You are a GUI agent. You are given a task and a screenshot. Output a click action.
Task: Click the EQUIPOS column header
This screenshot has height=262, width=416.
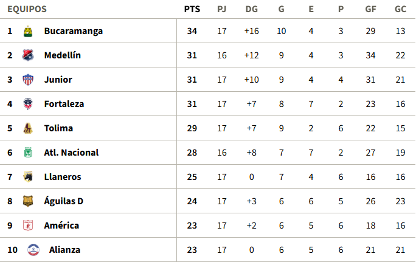[x=27, y=9]
